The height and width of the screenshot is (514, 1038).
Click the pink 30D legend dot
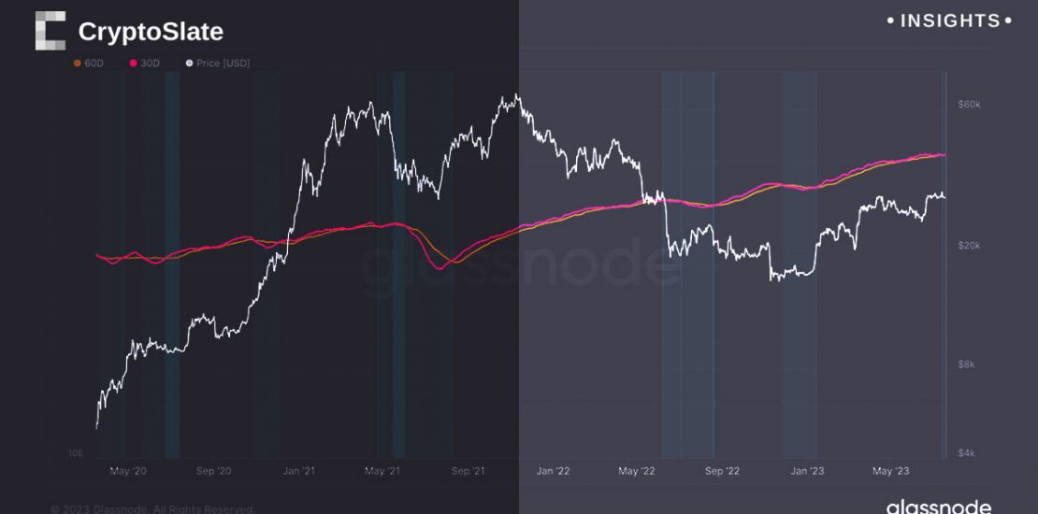pos(134,64)
